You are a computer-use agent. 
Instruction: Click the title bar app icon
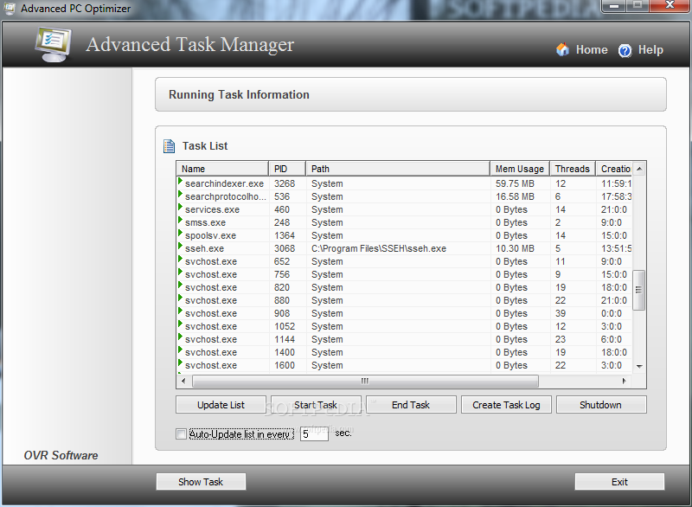[x=10, y=9]
